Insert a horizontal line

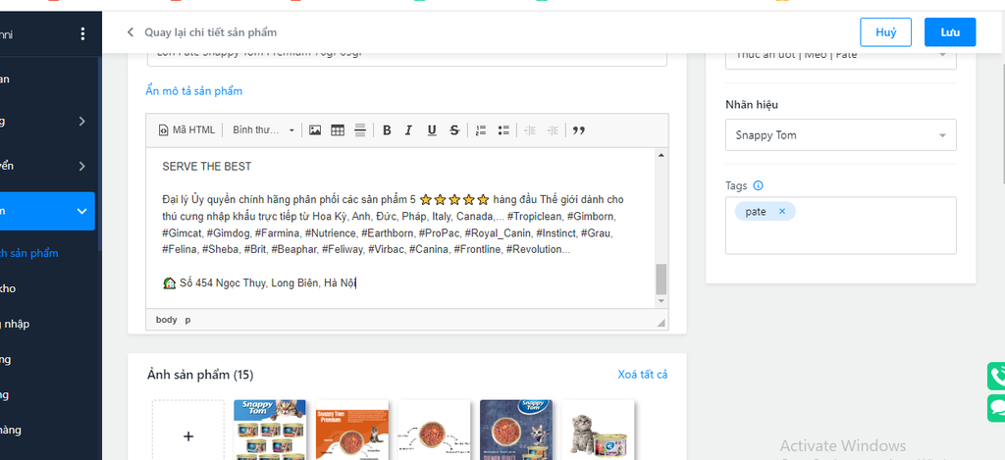pyautogui.click(x=360, y=130)
